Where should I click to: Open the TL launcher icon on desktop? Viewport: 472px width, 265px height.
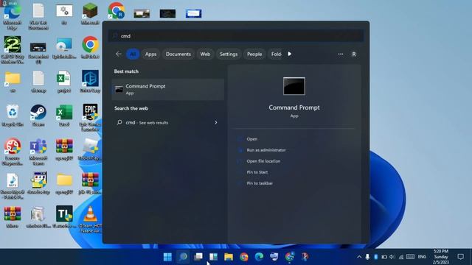(x=64, y=216)
